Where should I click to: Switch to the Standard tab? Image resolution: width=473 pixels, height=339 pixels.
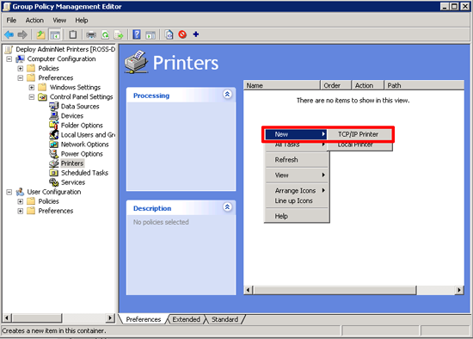(224, 319)
